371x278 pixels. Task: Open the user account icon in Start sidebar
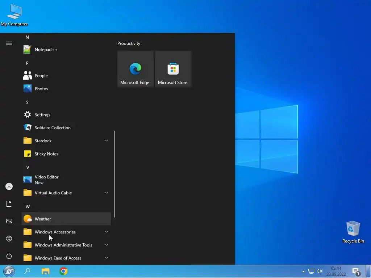(9, 186)
